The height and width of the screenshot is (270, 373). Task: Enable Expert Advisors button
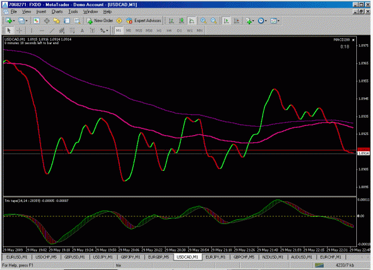[144, 21]
